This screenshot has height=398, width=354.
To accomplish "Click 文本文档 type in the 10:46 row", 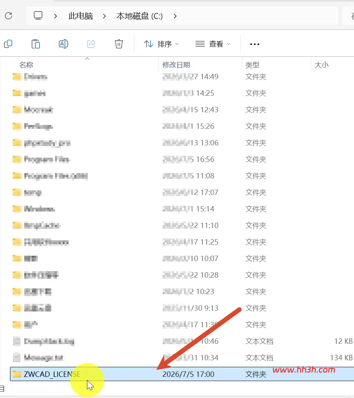I will (259, 341).
